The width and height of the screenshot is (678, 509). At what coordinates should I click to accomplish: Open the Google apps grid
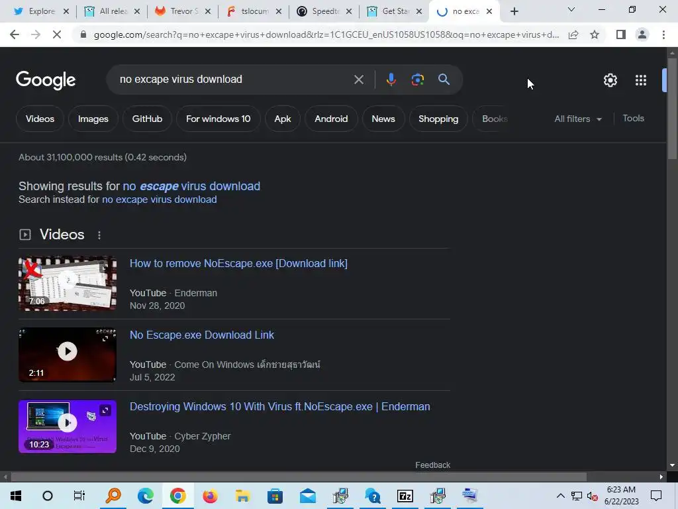click(641, 80)
